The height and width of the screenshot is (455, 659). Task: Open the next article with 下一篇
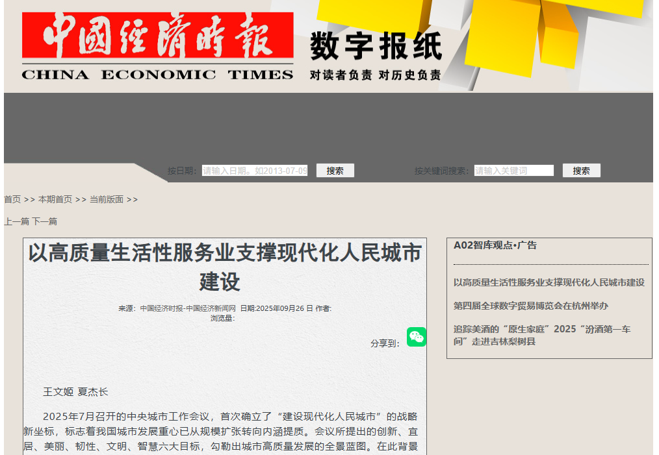pyautogui.click(x=44, y=221)
